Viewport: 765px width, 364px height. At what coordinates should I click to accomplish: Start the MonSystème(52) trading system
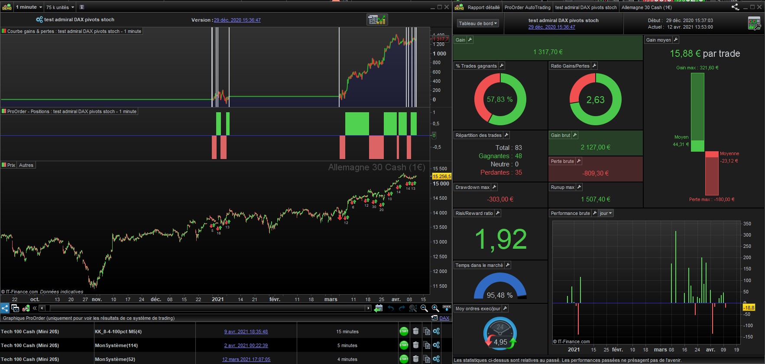(404, 359)
